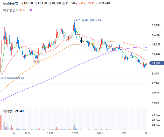This screenshot has width=164, height=137.
Task: Click the 12,464 price axis label
Action: pyautogui.click(x=156, y=54)
